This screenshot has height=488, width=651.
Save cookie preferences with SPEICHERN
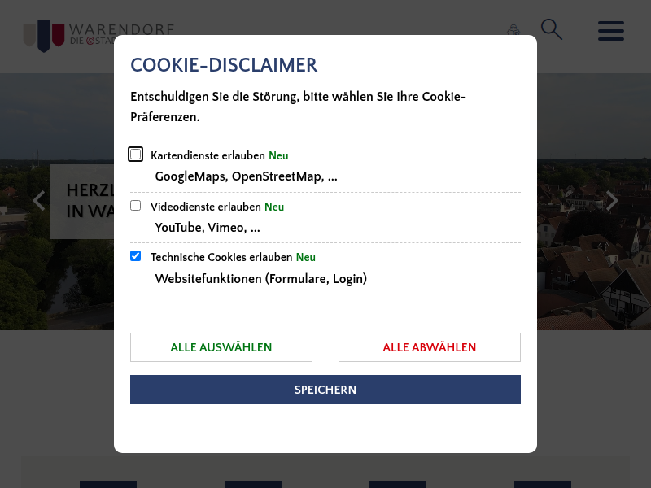click(x=325, y=390)
